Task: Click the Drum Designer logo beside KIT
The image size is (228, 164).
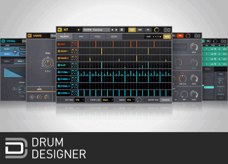Action: 60,30
